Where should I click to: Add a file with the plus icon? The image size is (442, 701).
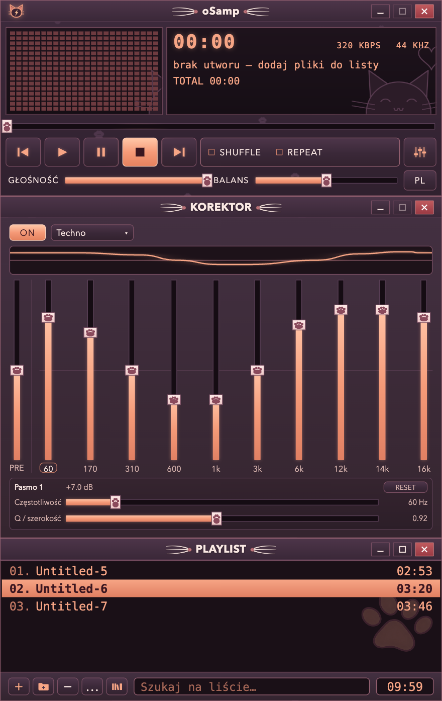tap(19, 686)
